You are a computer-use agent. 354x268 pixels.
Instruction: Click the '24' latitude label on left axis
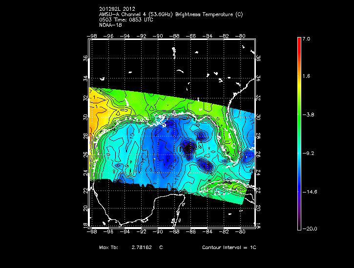pyautogui.click(x=85, y=172)
